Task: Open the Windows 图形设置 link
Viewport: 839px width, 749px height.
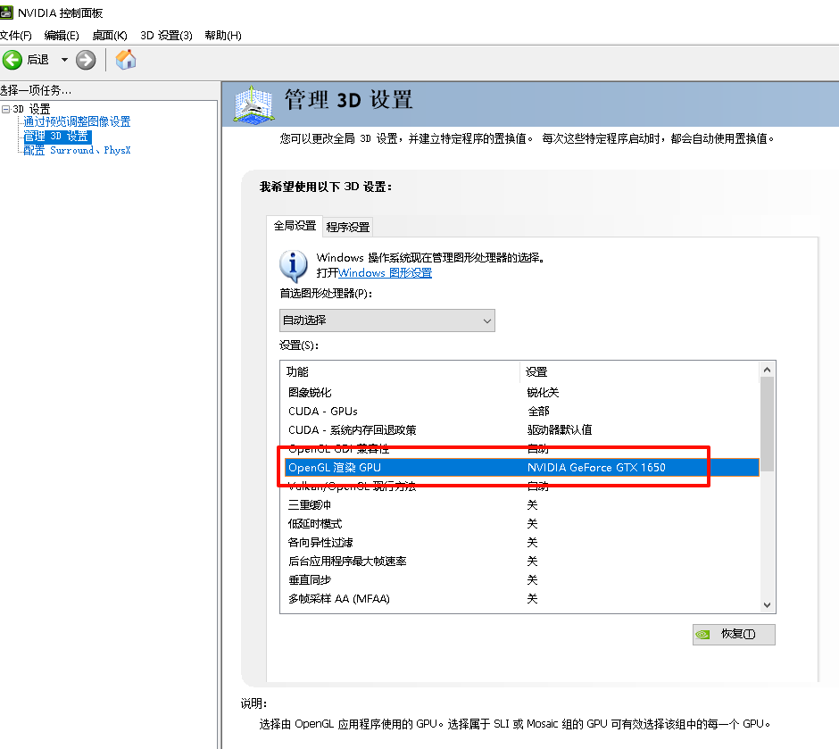Action: (385, 273)
